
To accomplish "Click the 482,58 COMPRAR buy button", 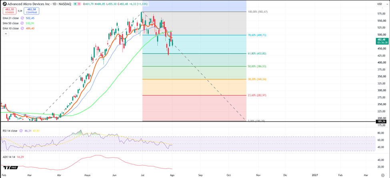I will [x=31, y=11].
